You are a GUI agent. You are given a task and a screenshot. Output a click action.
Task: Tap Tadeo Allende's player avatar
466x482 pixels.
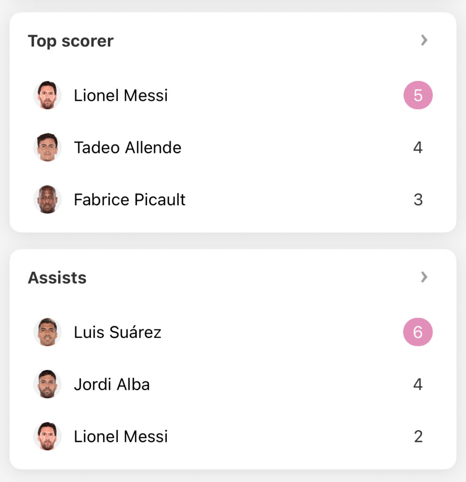tap(48, 147)
